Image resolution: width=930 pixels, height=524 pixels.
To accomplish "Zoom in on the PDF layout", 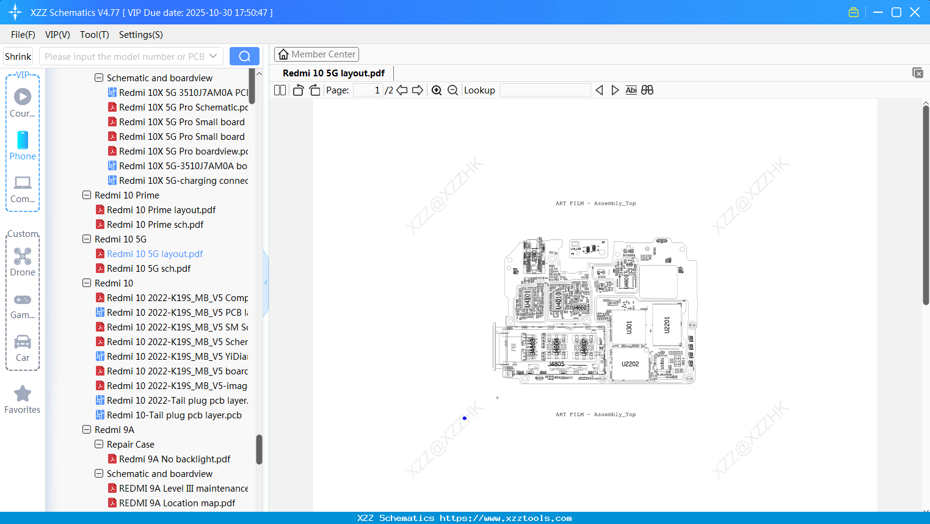I will pos(437,90).
